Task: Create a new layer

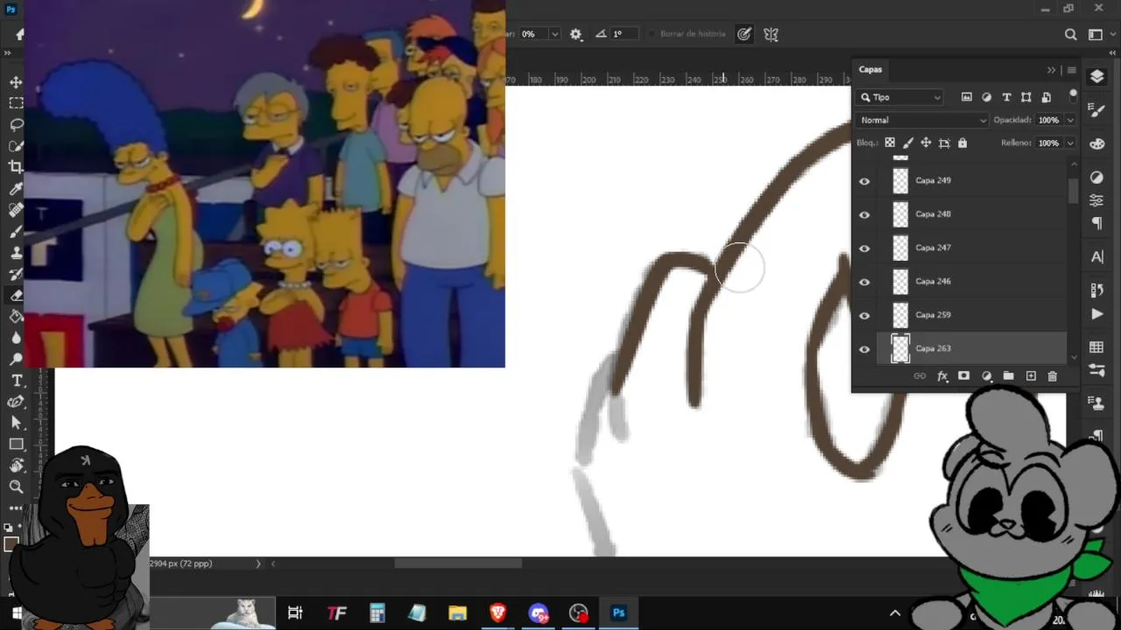Action: pyautogui.click(x=1031, y=376)
